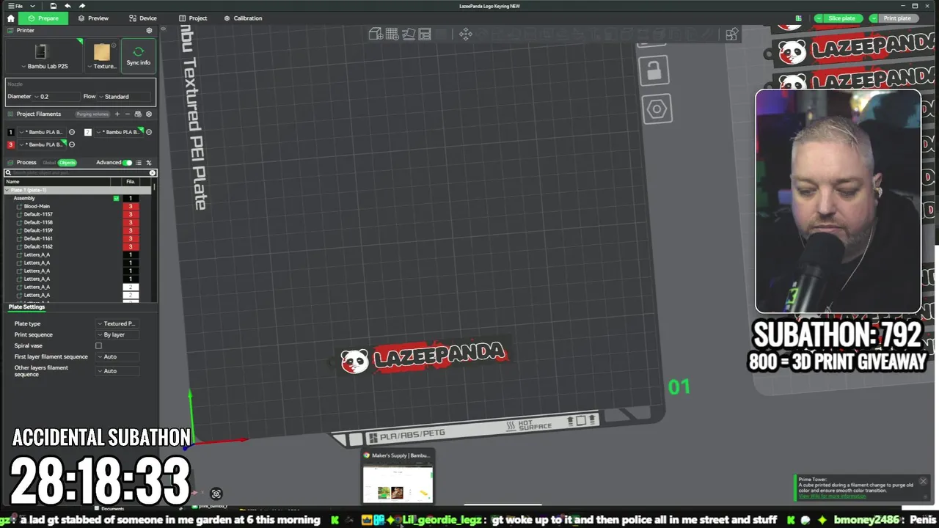Click the process settings tool icon
939x528 pixels.
point(149,163)
